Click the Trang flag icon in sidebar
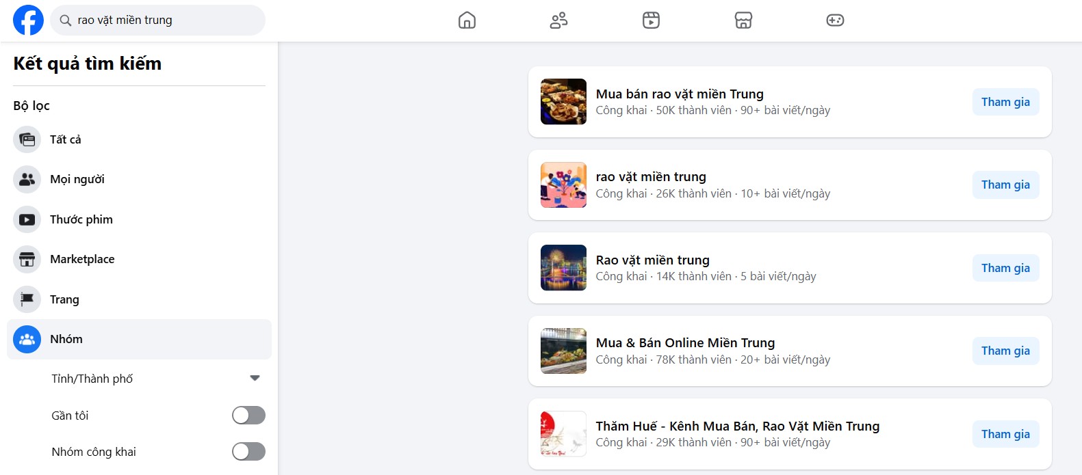The height and width of the screenshot is (475, 1082). pyautogui.click(x=26, y=299)
